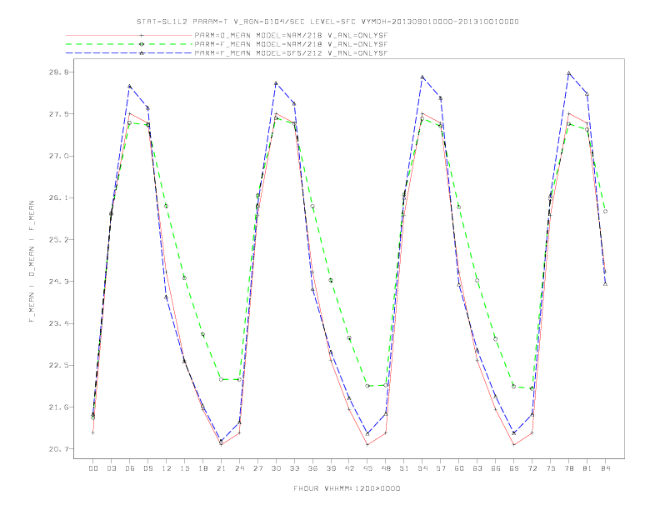Screen dimensions: 660x510
Task: Click the green circle marker at hour 84
Action: coord(605,211)
